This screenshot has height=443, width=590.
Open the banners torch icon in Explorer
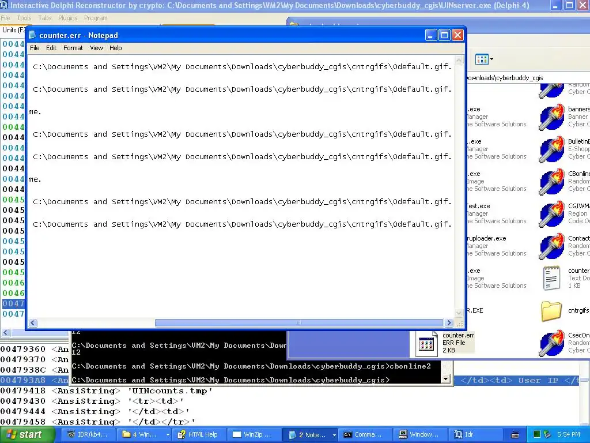tap(552, 117)
